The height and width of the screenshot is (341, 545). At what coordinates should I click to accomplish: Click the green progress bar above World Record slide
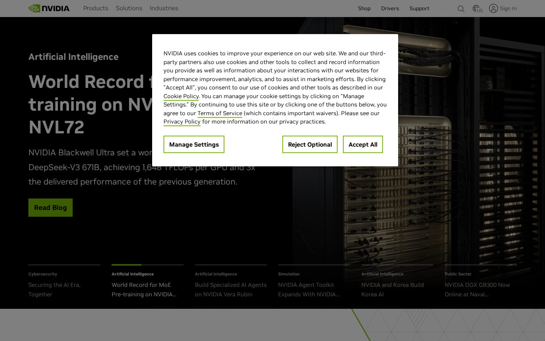[126, 265]
